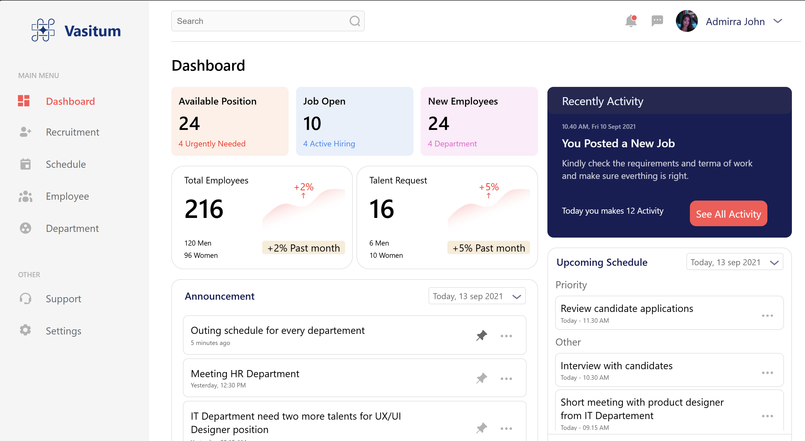Pin the IT Department talents announcement
This screenshot has width=805, height=441.
point(482,428)
